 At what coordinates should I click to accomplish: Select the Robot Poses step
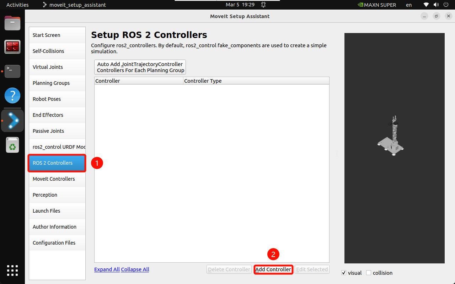coord(57,99)
